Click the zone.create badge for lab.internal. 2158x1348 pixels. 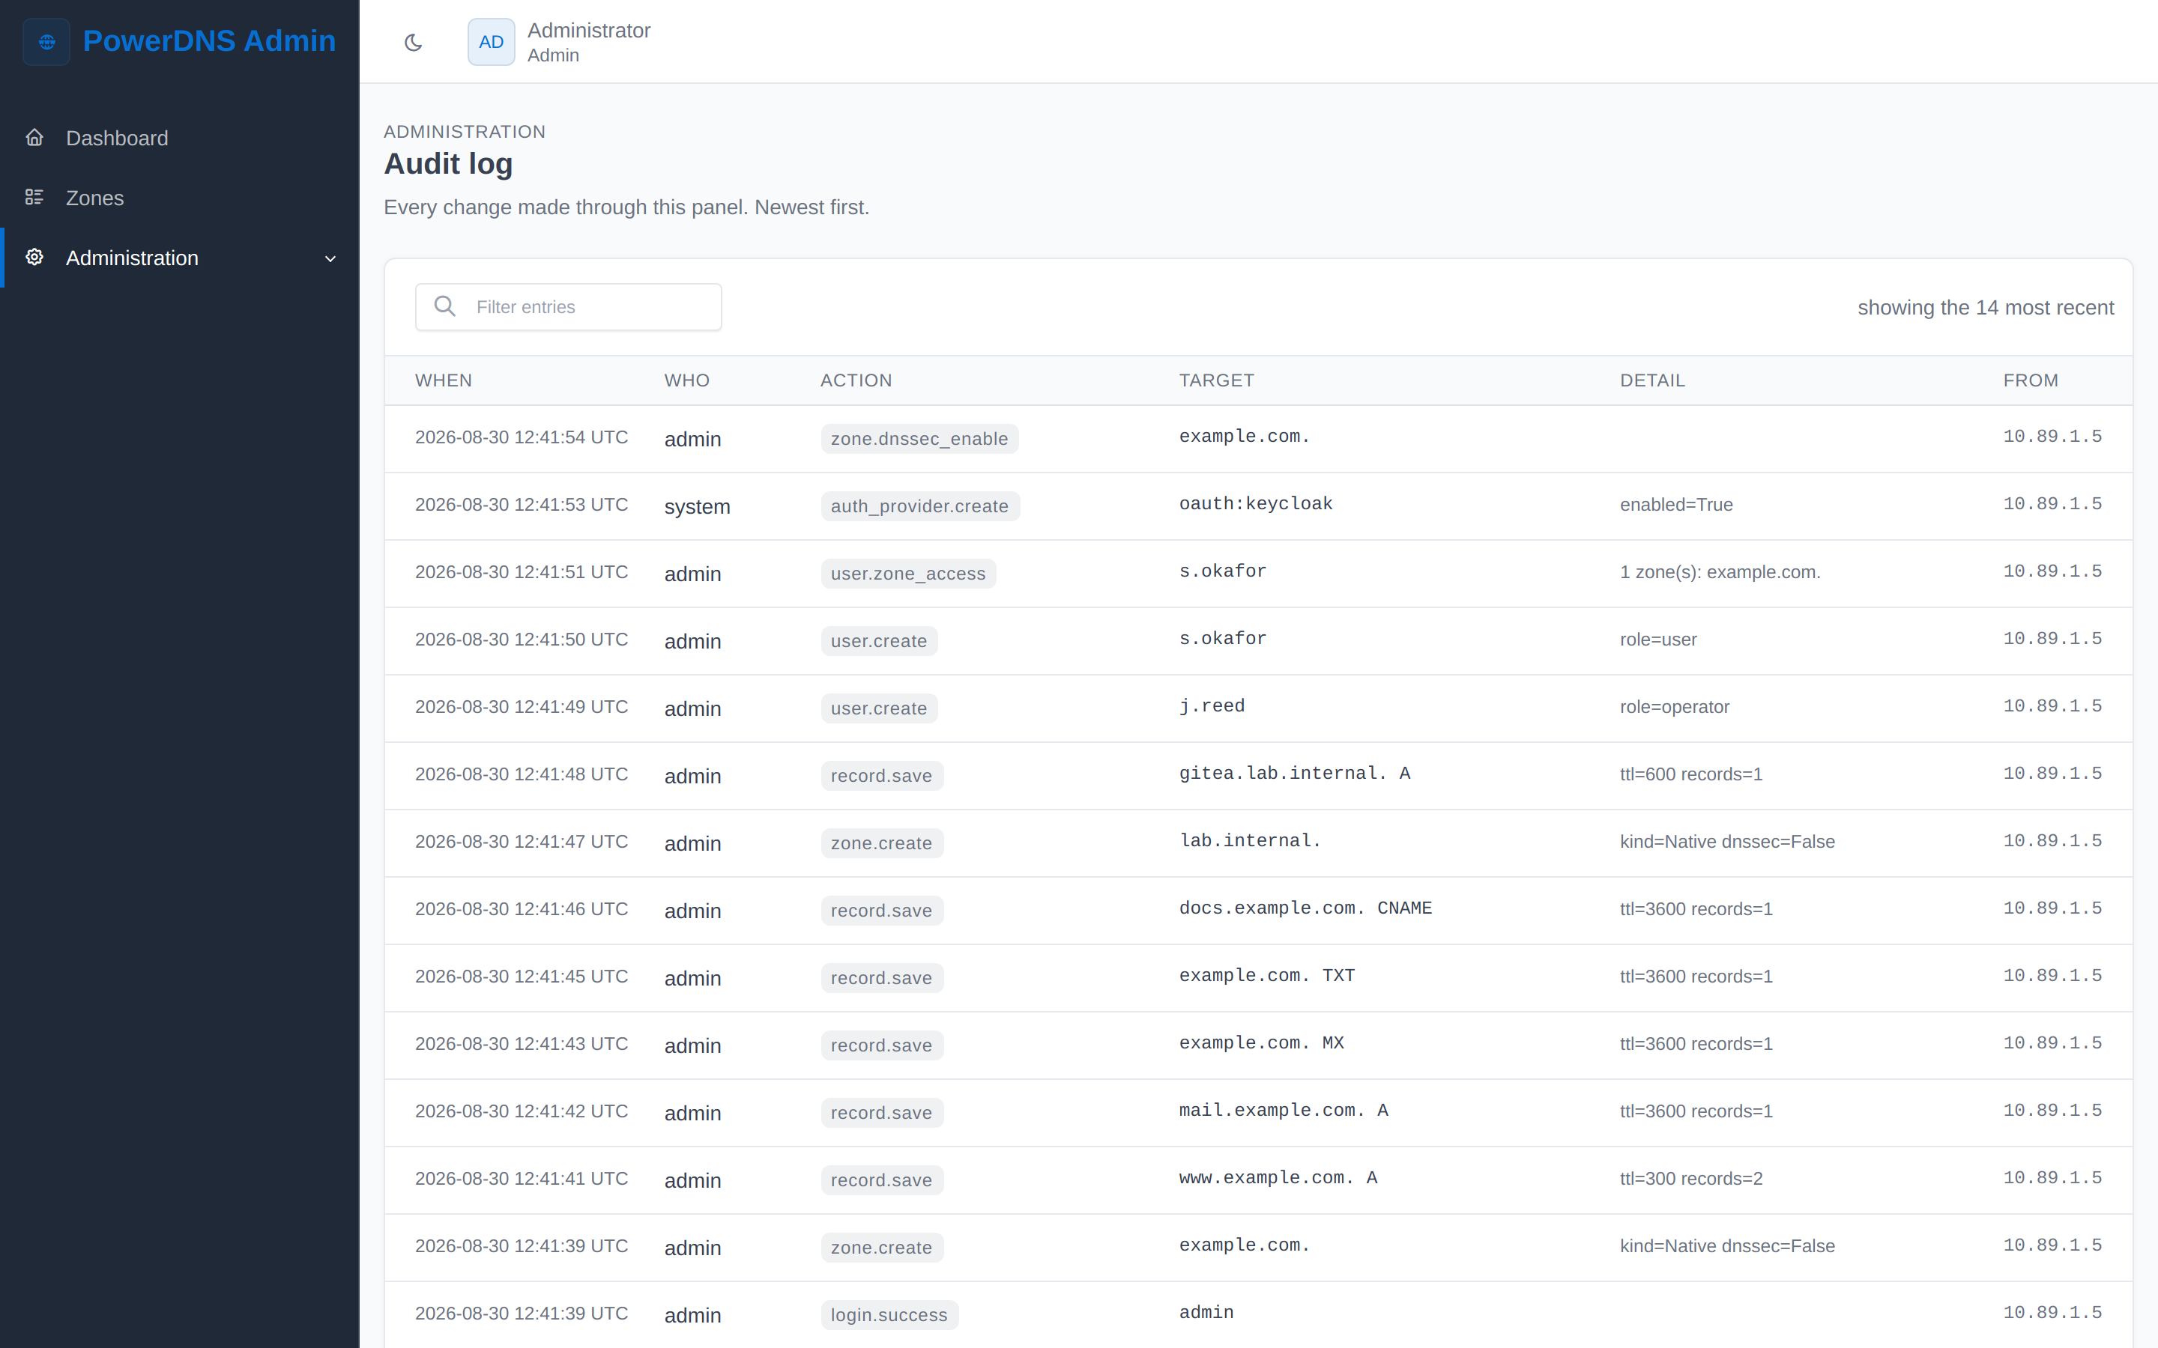[881, 843]
